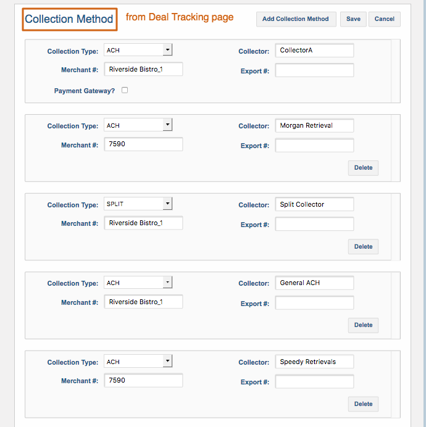The image size is (426, 427).
Task: Delete the Speedy Retrievals collection method
Action: [363, 404]
